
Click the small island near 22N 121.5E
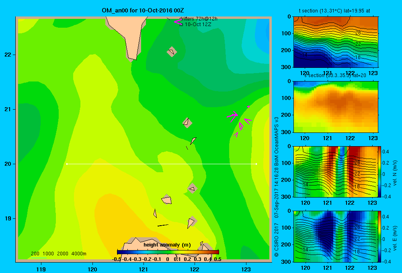click(x=172, y=52)
